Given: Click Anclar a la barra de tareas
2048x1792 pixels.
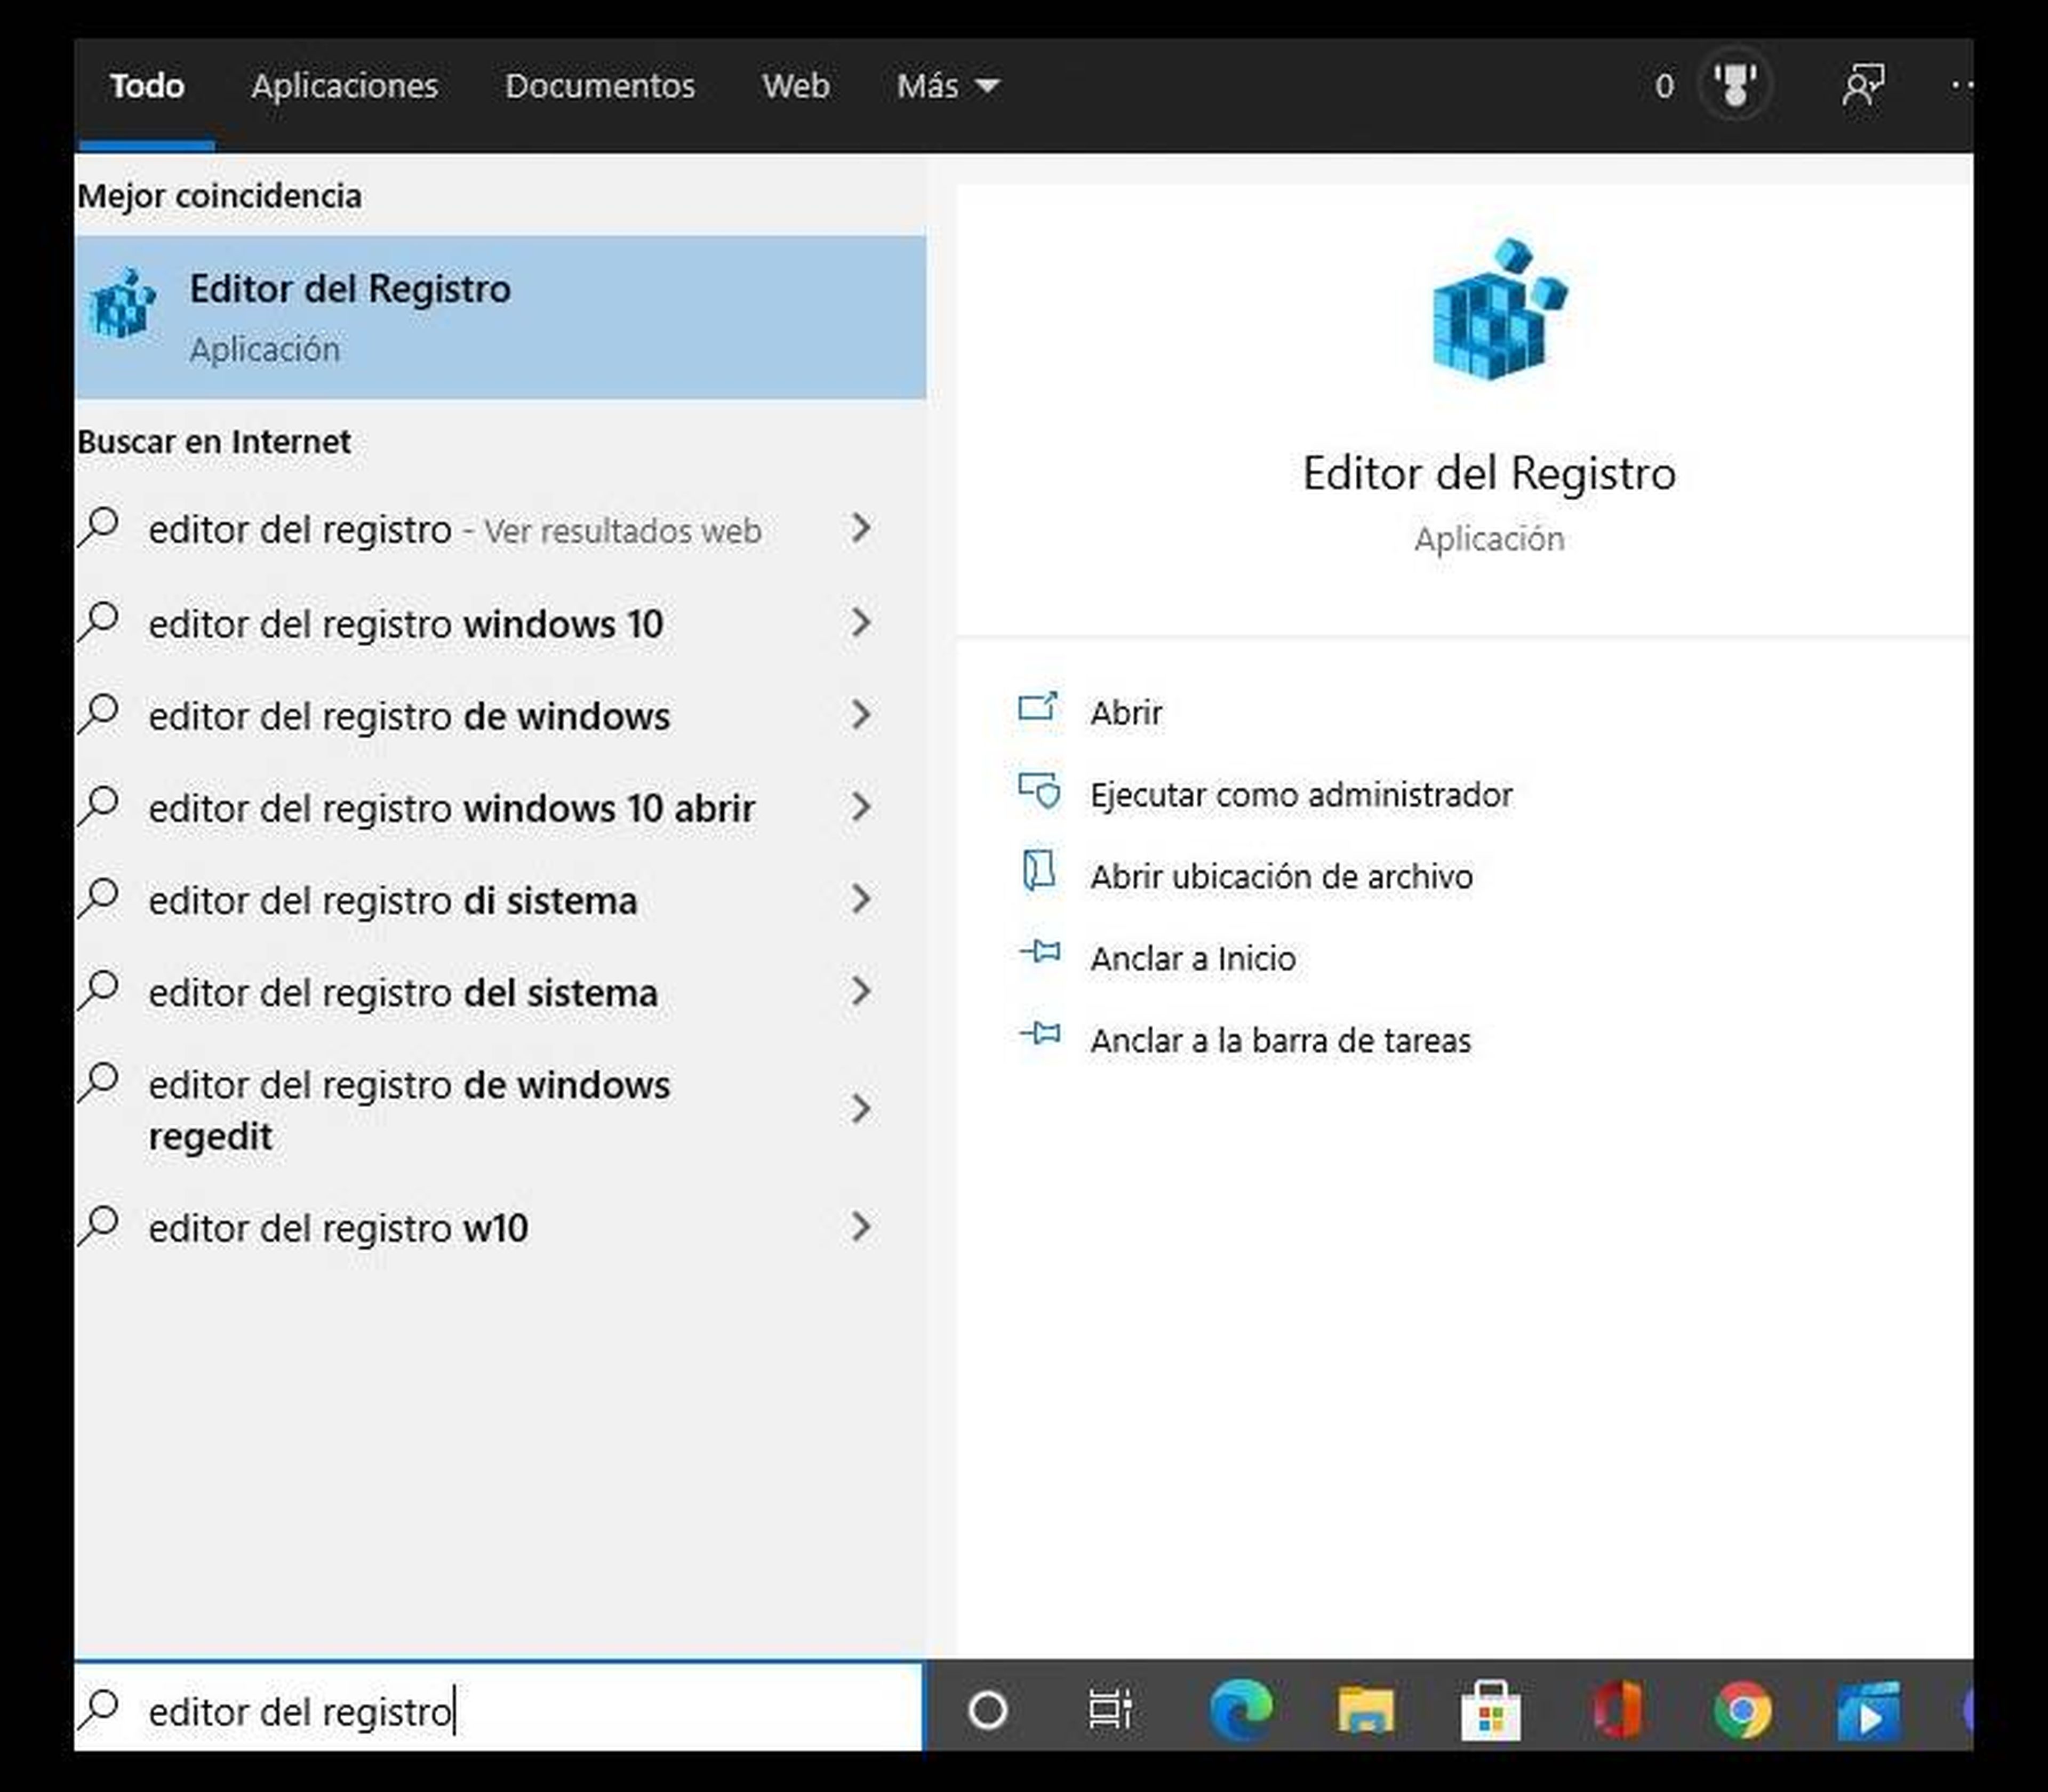Looking at the screenshot, I should (1280, 1041).
